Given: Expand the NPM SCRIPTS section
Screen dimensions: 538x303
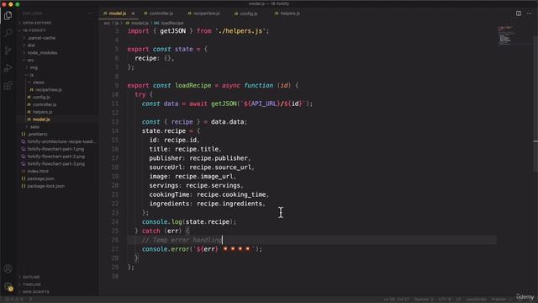Looking at the screenshot, I should pyautogui.click(x=36, y=292).
